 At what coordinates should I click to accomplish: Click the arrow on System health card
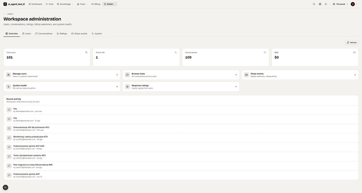point(117,87)
